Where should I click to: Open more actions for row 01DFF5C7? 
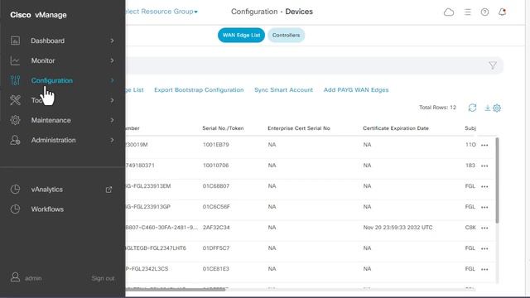[x=484, y=248]
